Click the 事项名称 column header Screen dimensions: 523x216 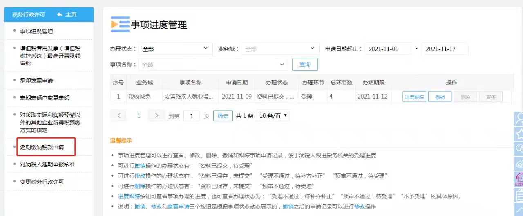pyautogui.click(x=190, y=82)
